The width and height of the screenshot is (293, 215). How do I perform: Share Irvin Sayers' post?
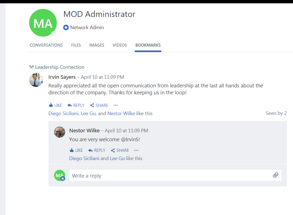99,105
